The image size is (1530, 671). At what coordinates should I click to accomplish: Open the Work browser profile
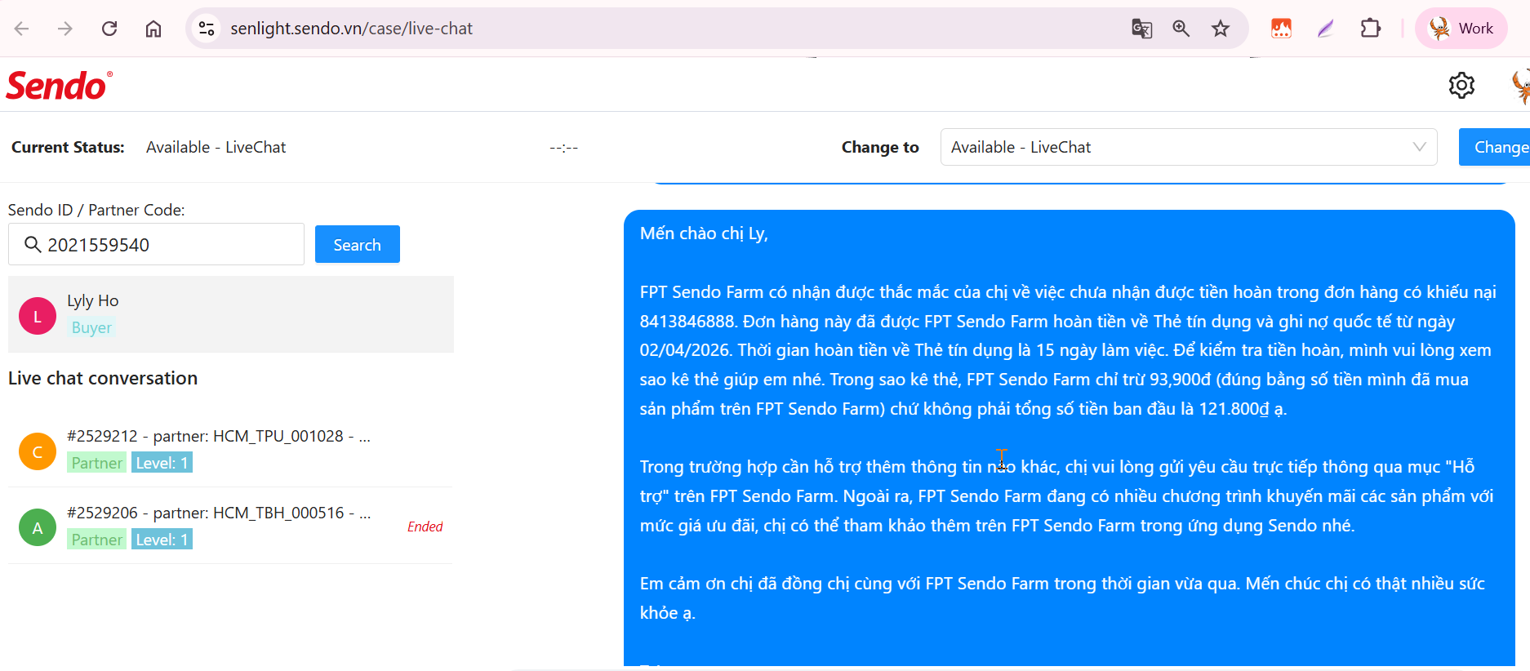pyautogui.click(x=1461, y=29)
